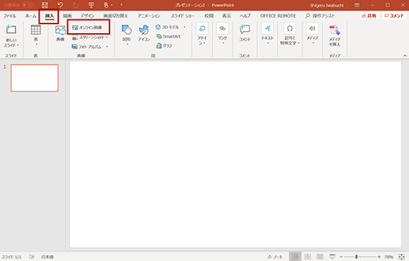The image size is (409, 261).
Task: Click the Shigeru Iwabuchi account name
Action: click(327, 6)
